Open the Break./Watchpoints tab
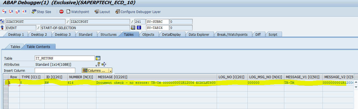This screenshot has height=109, width=358. 232,34
